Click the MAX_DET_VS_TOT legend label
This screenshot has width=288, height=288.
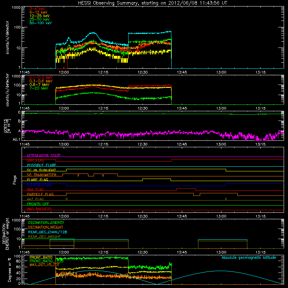click(45, 265)
